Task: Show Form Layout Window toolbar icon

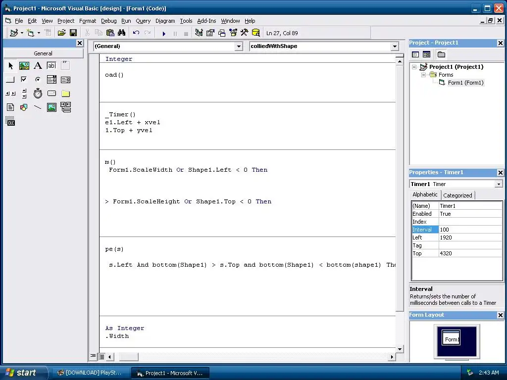Action: click(222, 33)
